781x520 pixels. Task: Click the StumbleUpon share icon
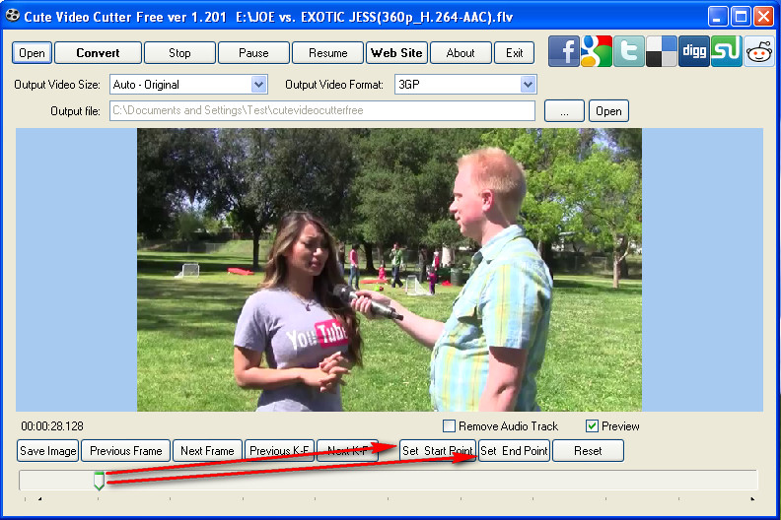pos(727,51)
